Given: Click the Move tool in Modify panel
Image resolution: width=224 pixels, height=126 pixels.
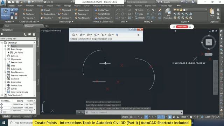Looking at the screenshot, I should 139,10.
